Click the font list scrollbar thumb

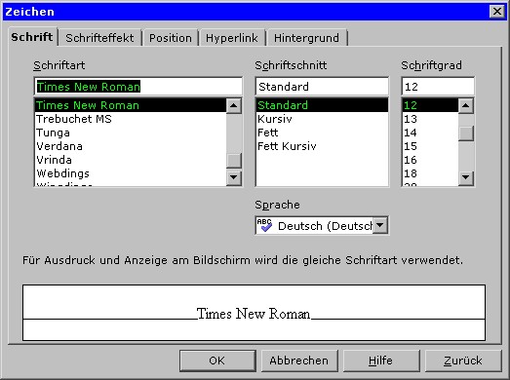point(233,160)
